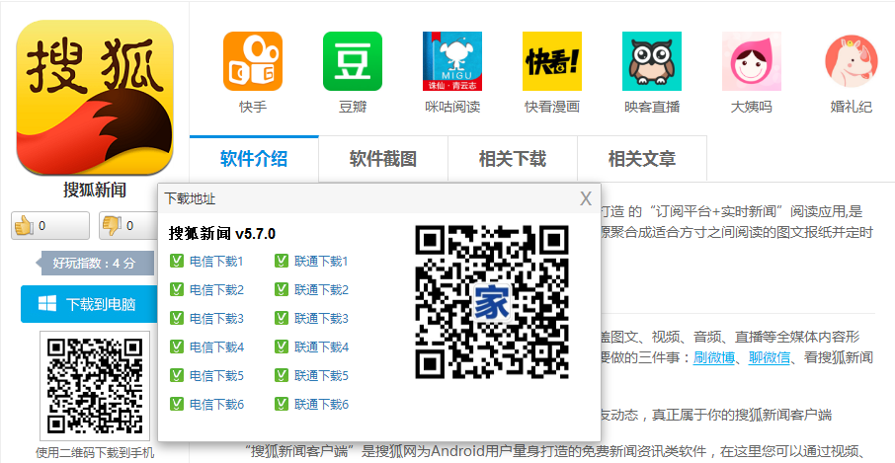The width and height of the screenshot is (895, 463).
Task: Click the 联通下载3 link
Action: [x=321, y=319]
